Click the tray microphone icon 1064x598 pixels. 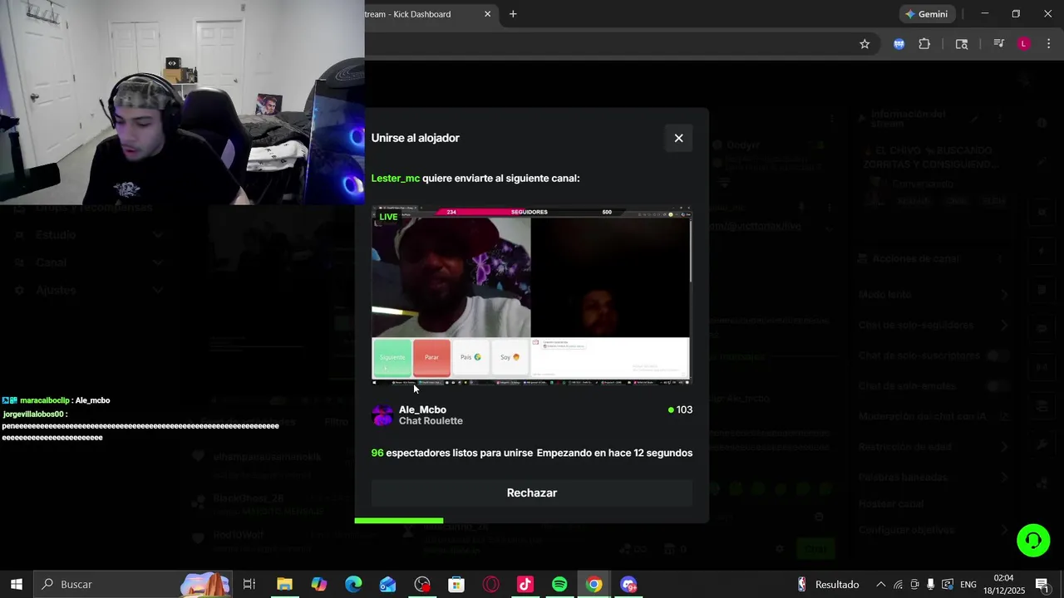[x=931, y=585]
